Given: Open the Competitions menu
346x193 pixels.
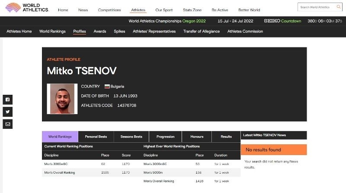Looking at the screenshot, I should click(109, 10).
